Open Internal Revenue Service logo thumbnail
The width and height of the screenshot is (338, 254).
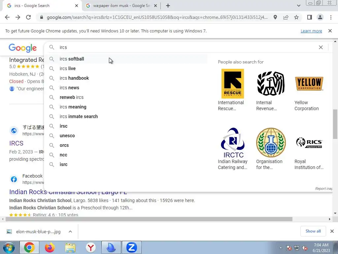[271, 84]
